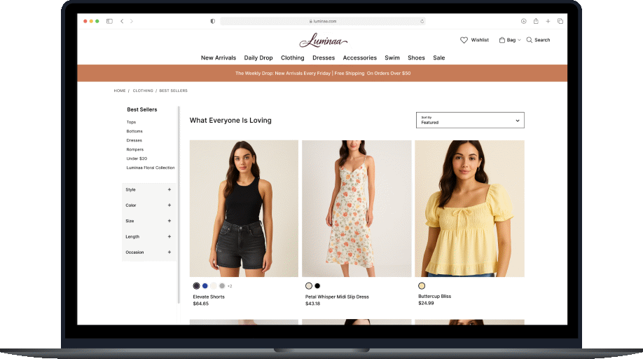
Task: Click the Wishlist heart icon
Action: point(464,40)
